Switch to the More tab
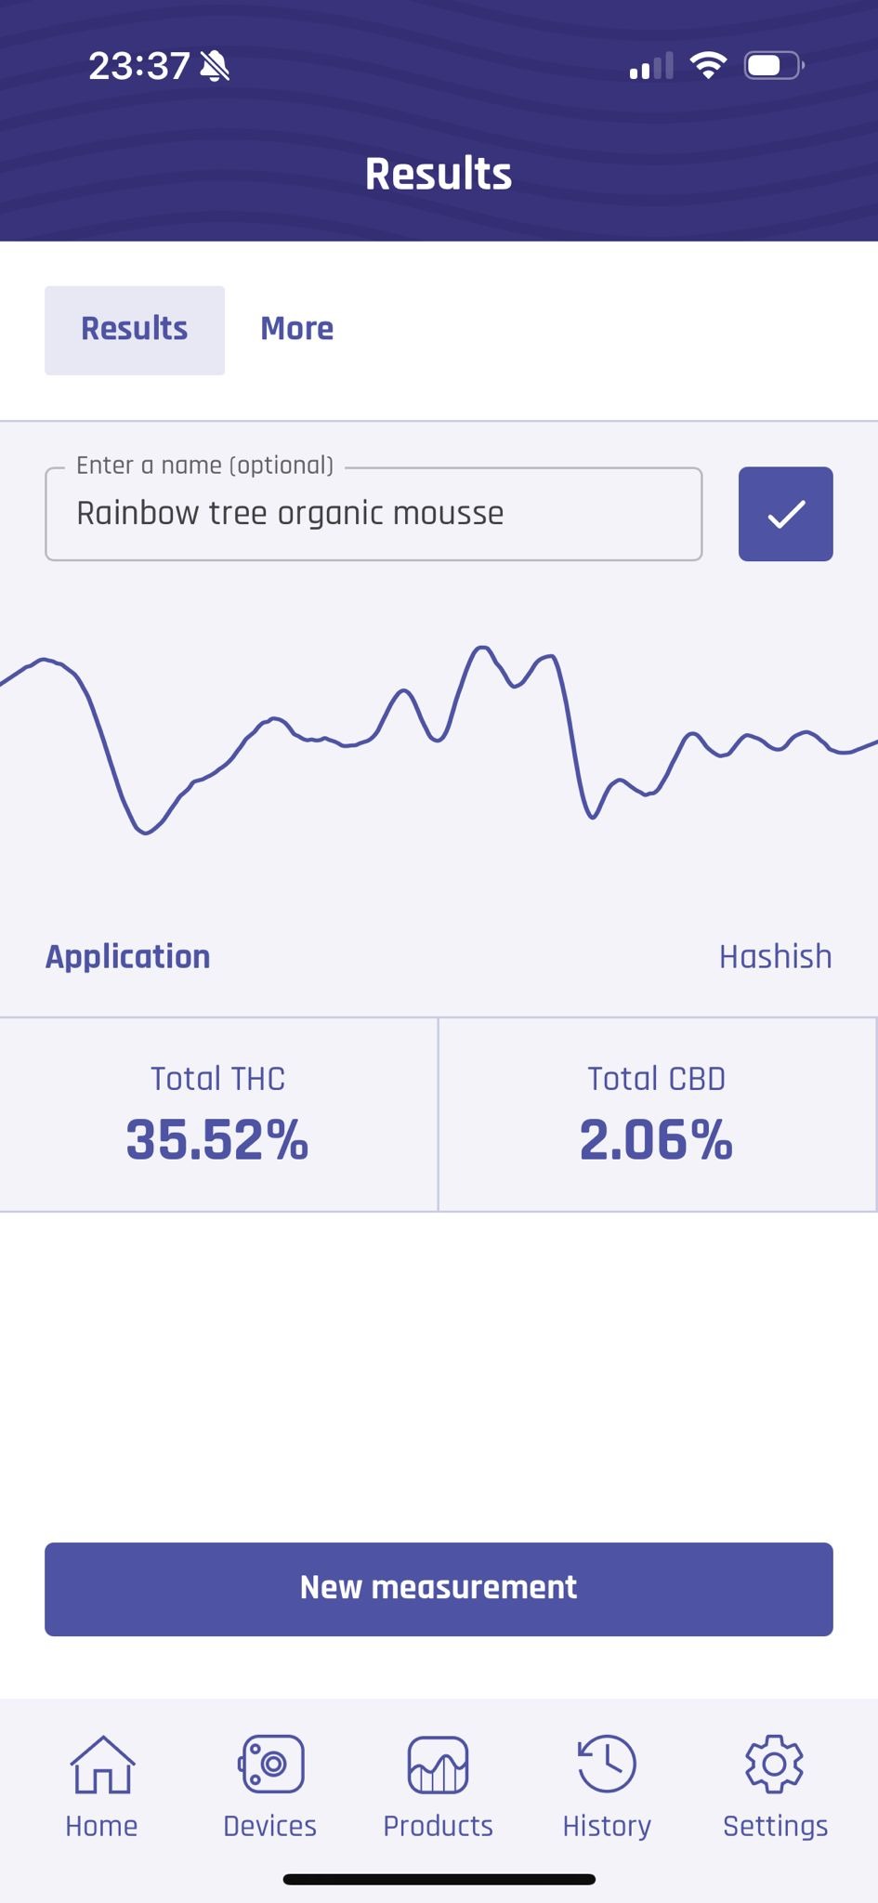 pyautogui.click(x=296, y=329)
